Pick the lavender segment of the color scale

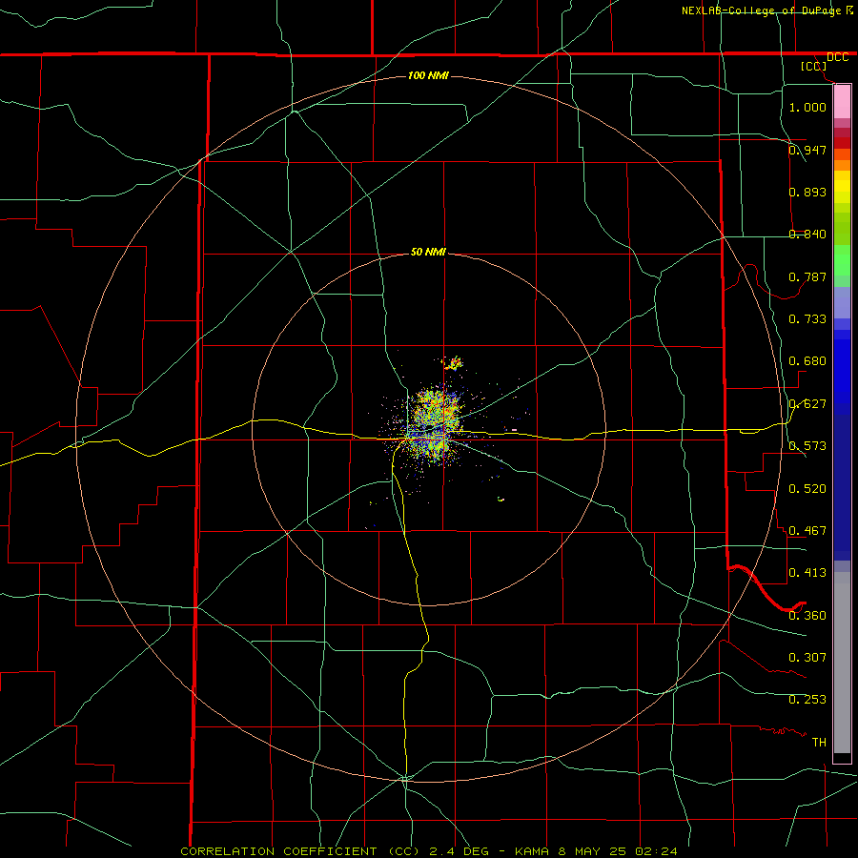click(x=842, y=302)
